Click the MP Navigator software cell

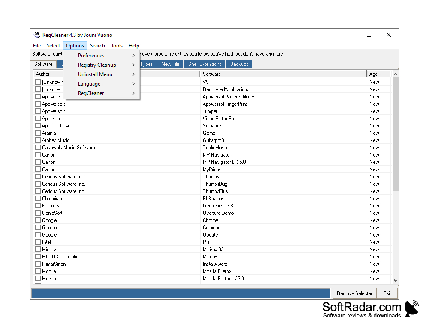pyautogui.click(x=217, y=155)
